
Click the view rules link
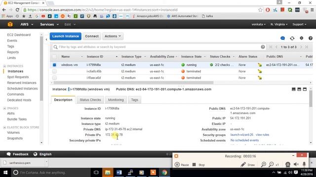click(x=262, y=135)
